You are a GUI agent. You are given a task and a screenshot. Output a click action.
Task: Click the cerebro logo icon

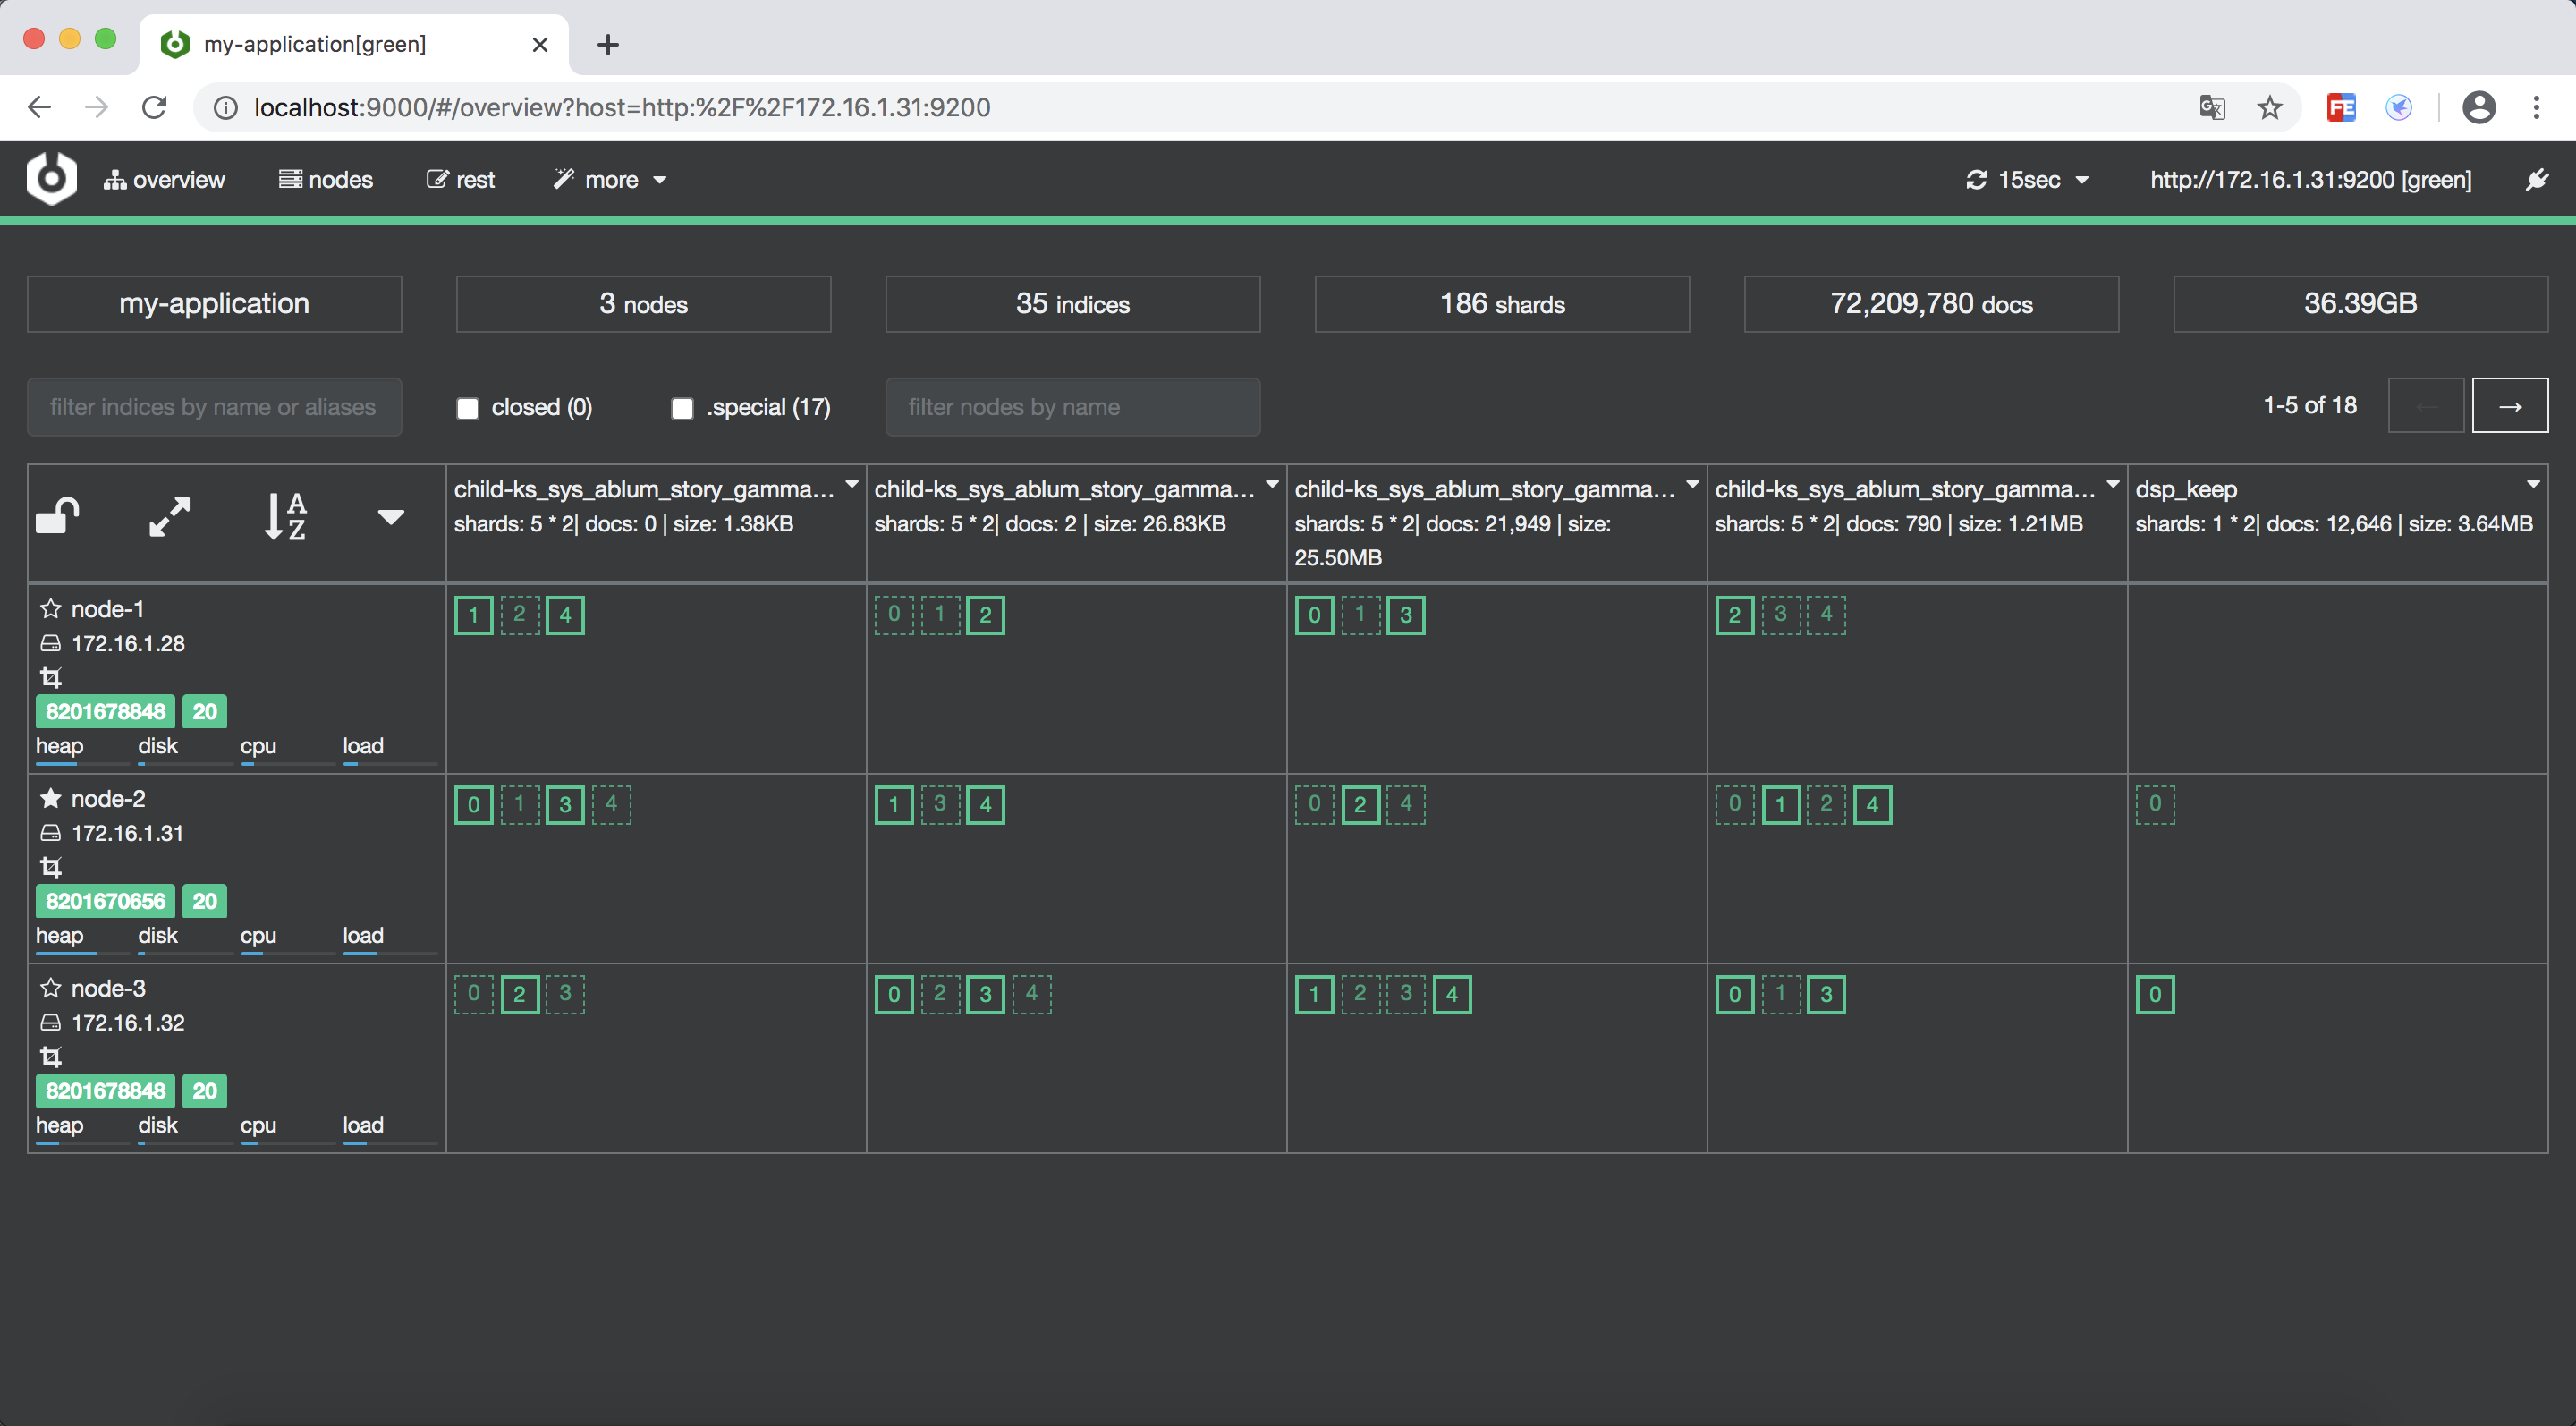point(51,179)
